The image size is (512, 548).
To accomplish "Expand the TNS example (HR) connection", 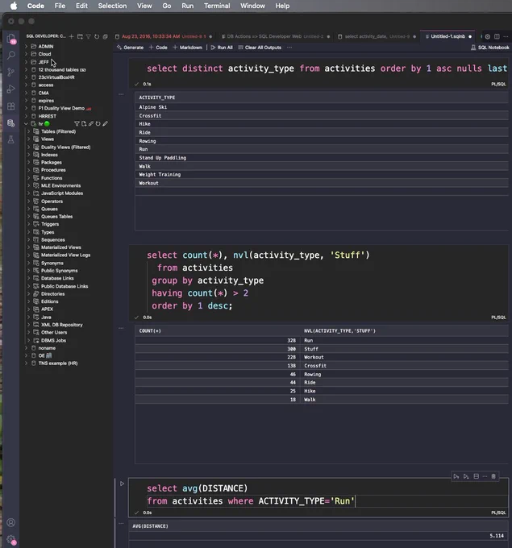I will tap(27, 363).
